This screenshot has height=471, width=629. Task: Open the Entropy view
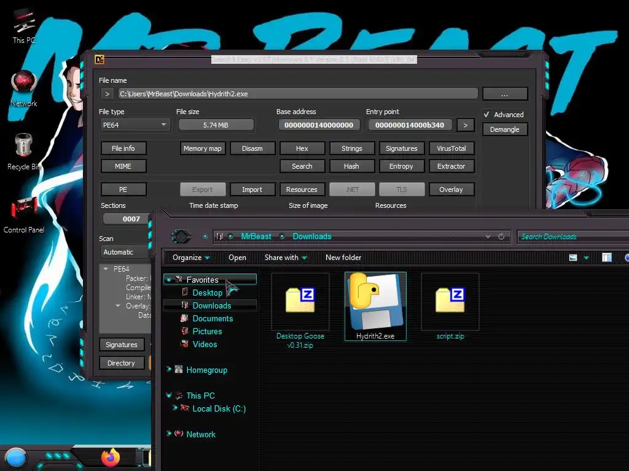(402, 166)
